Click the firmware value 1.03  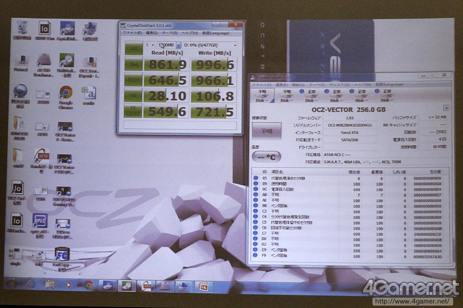350,118
